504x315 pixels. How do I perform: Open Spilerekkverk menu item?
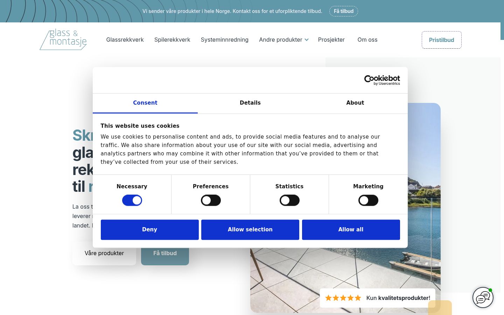point(172,40)
